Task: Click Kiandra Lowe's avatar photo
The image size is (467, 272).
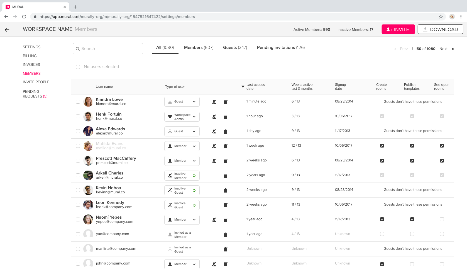Action: (88, 102)
